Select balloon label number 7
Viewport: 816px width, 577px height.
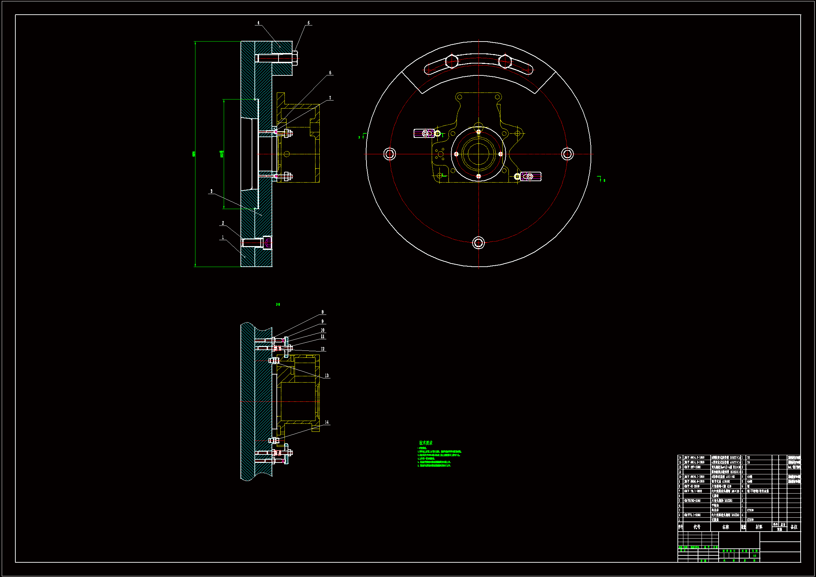[330, 98]
